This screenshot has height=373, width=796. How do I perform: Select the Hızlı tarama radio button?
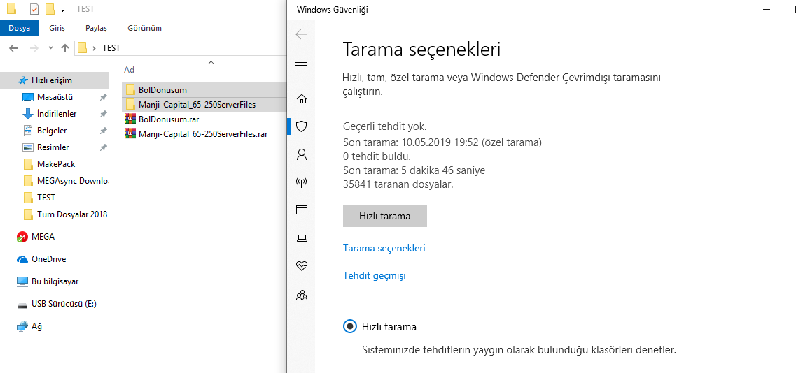tap(350, 327)
